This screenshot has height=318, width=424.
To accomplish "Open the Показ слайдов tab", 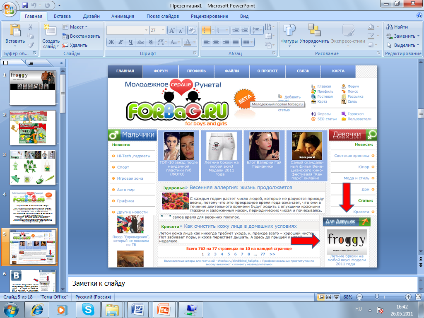I will coord(163,16).
